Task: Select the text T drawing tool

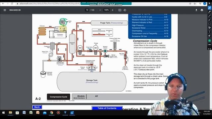Action: pos(210,32)
